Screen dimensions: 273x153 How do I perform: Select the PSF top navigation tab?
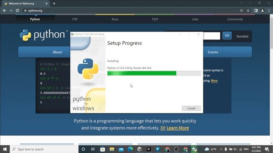(75, 19)
